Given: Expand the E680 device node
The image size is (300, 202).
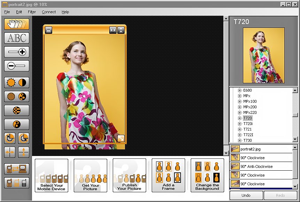Looking at the screenshot, I should pos(239,91).
